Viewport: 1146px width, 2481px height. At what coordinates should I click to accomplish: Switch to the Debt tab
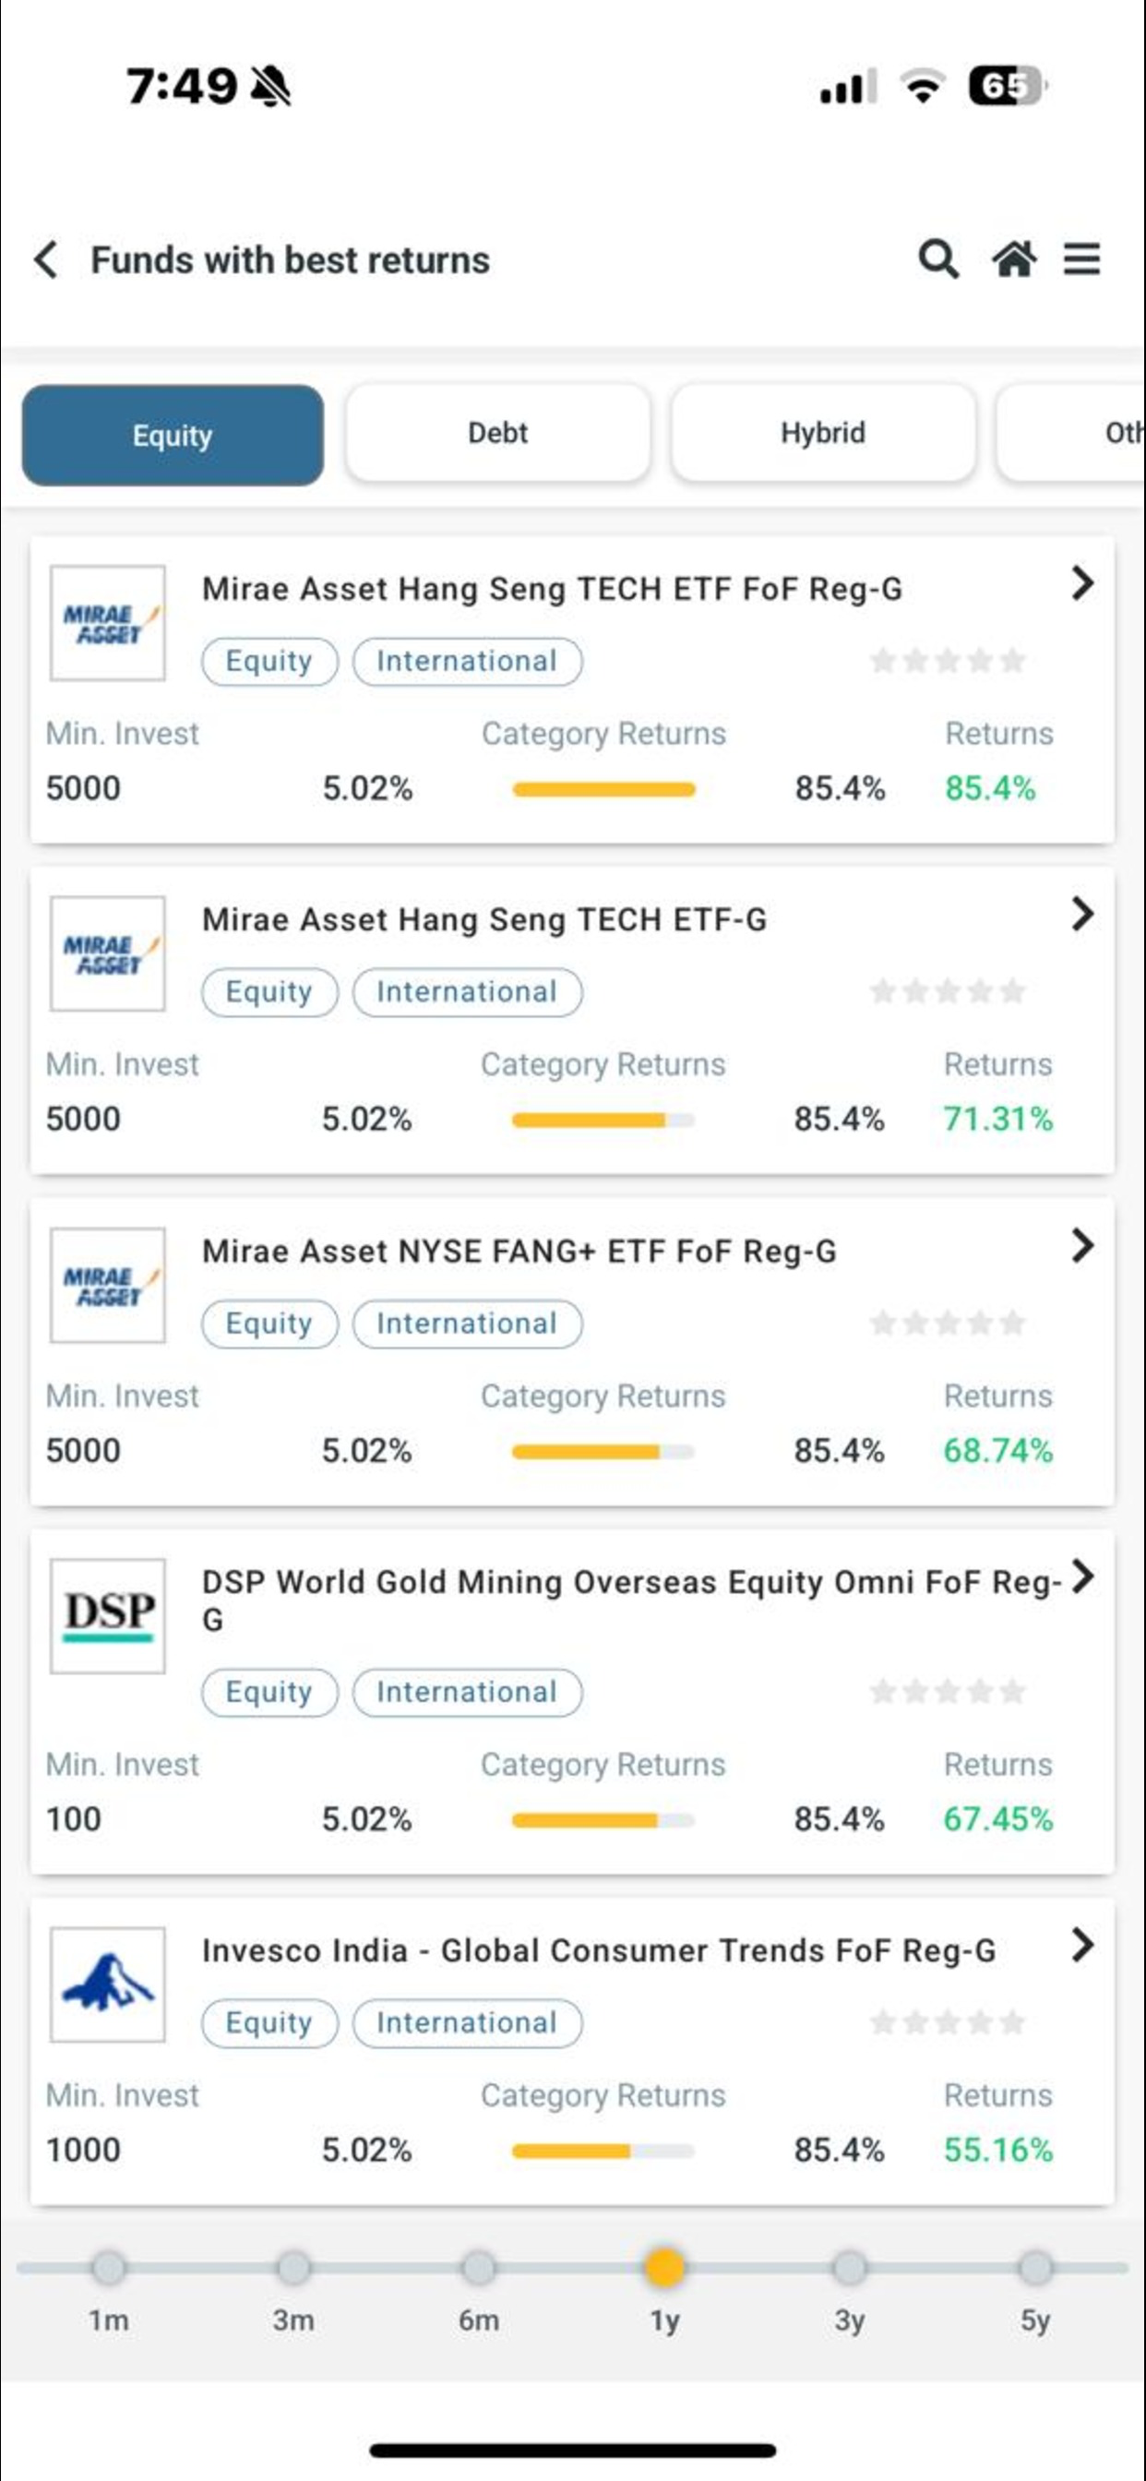click(x=498, y=434)
